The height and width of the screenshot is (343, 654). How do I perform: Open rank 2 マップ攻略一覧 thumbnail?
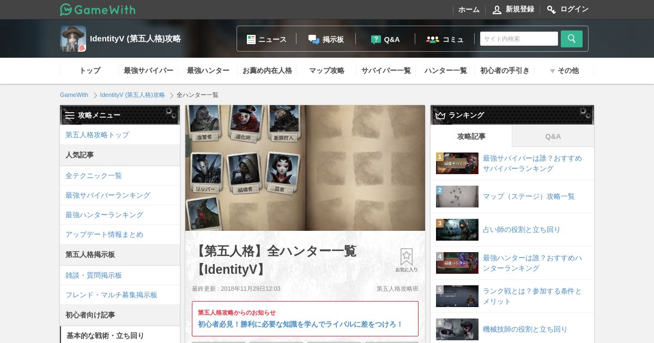point(457,197)
